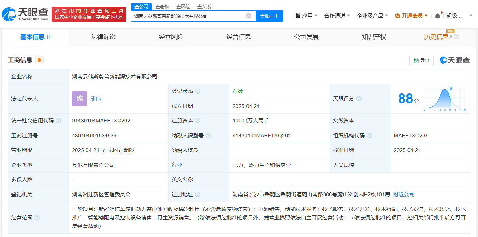Switch to the 知识产权 tab
Viewport: 478px width, 237px height.
pos(374,37)
